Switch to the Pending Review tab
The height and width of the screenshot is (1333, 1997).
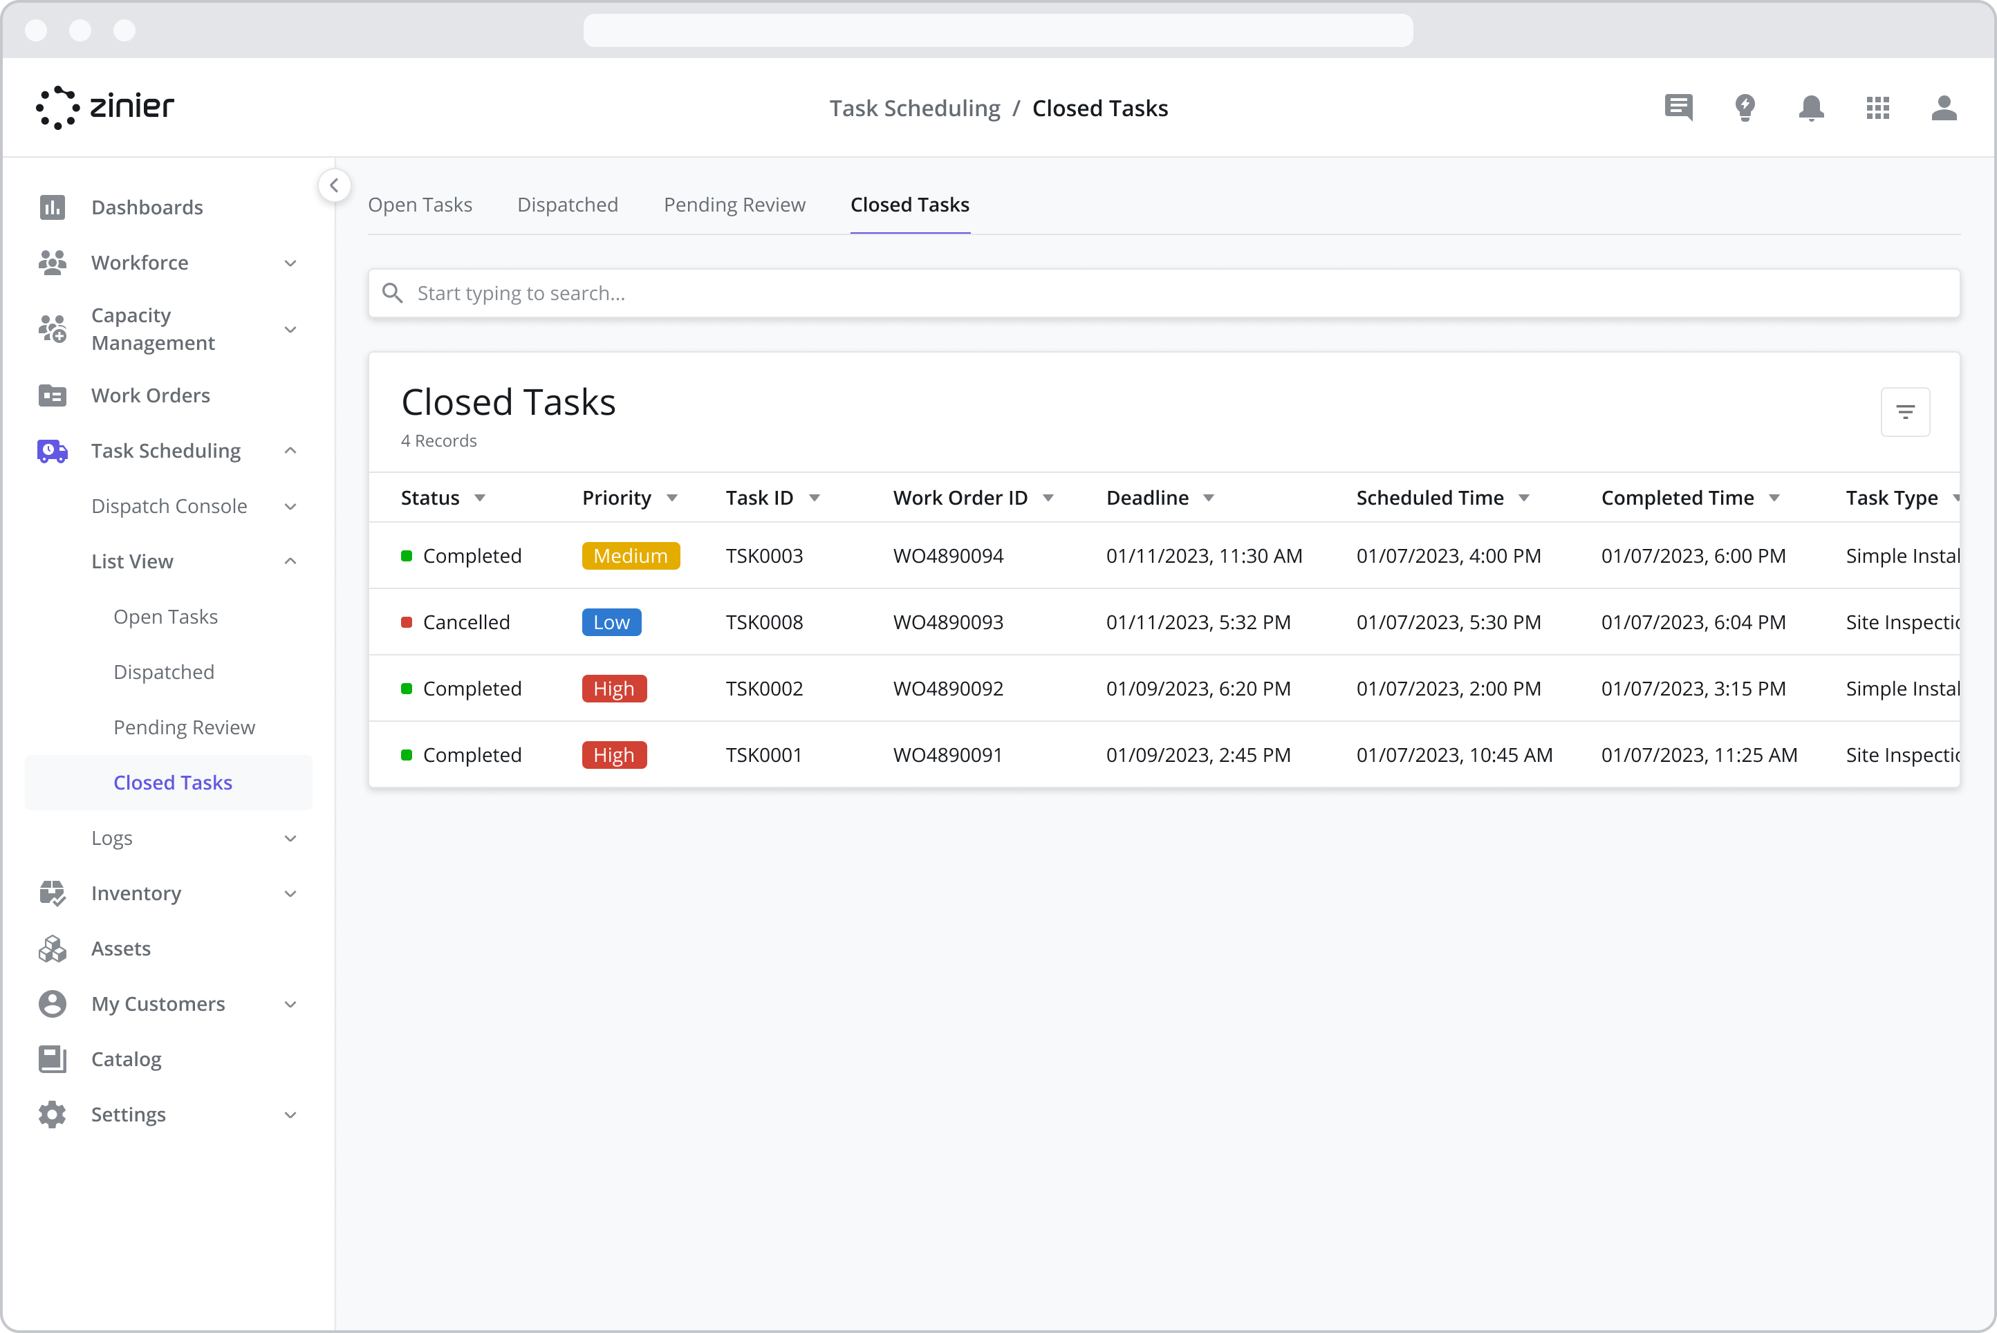(734, 205)
